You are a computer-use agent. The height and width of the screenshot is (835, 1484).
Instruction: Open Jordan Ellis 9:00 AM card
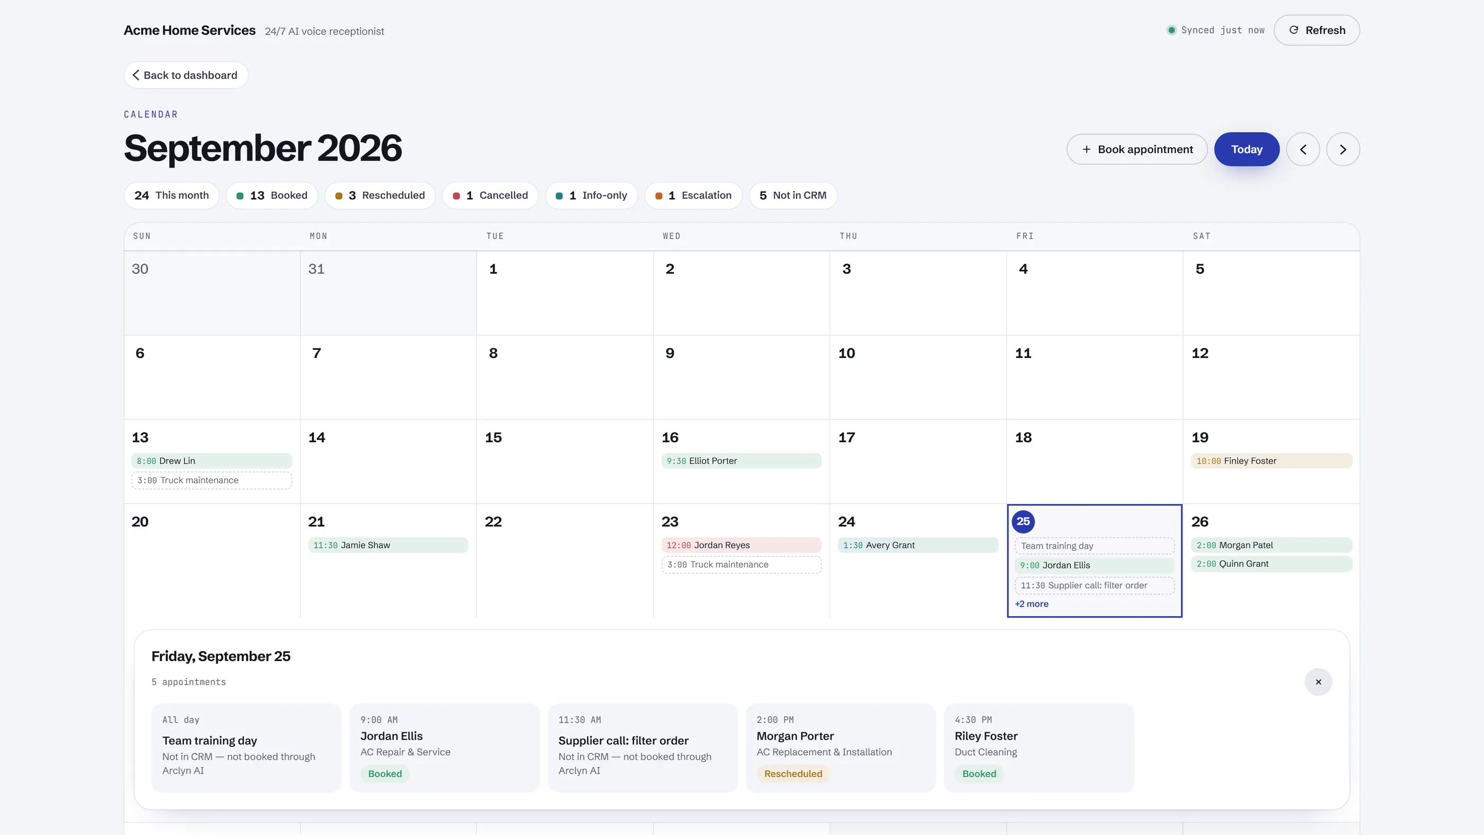click(x=445, y=748)
